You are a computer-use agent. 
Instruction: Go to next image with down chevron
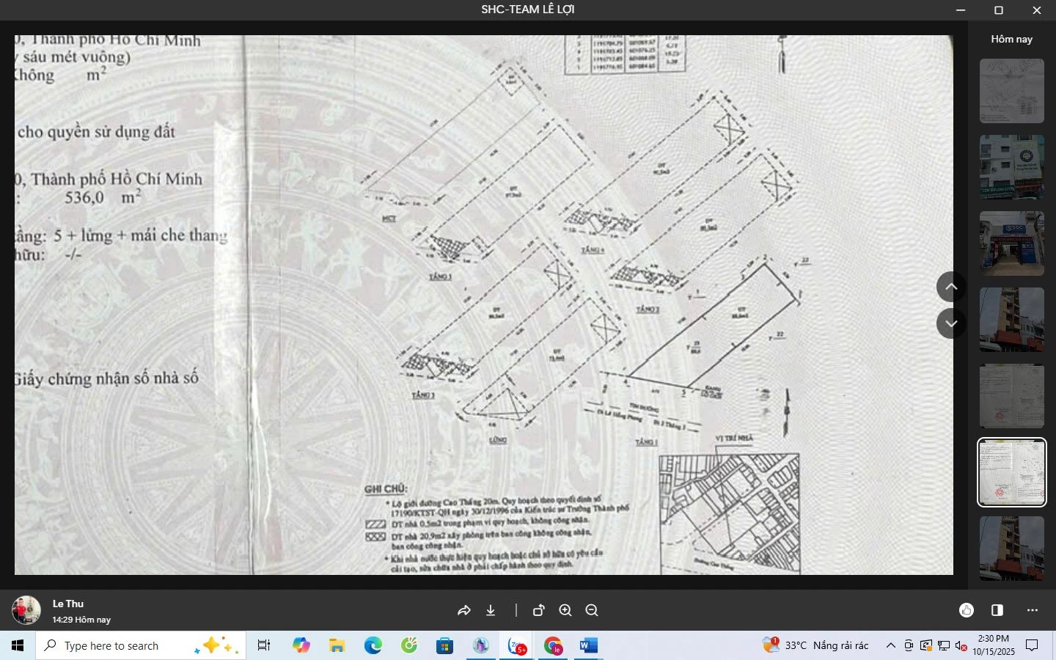pos(951,323)
